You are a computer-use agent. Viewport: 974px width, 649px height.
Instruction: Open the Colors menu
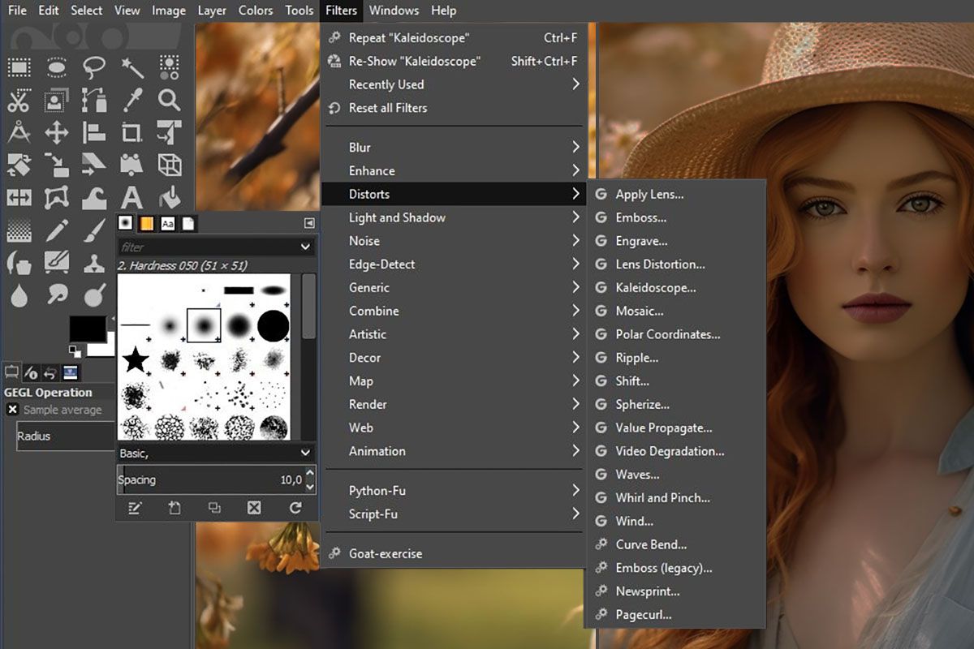pos(256,11)
